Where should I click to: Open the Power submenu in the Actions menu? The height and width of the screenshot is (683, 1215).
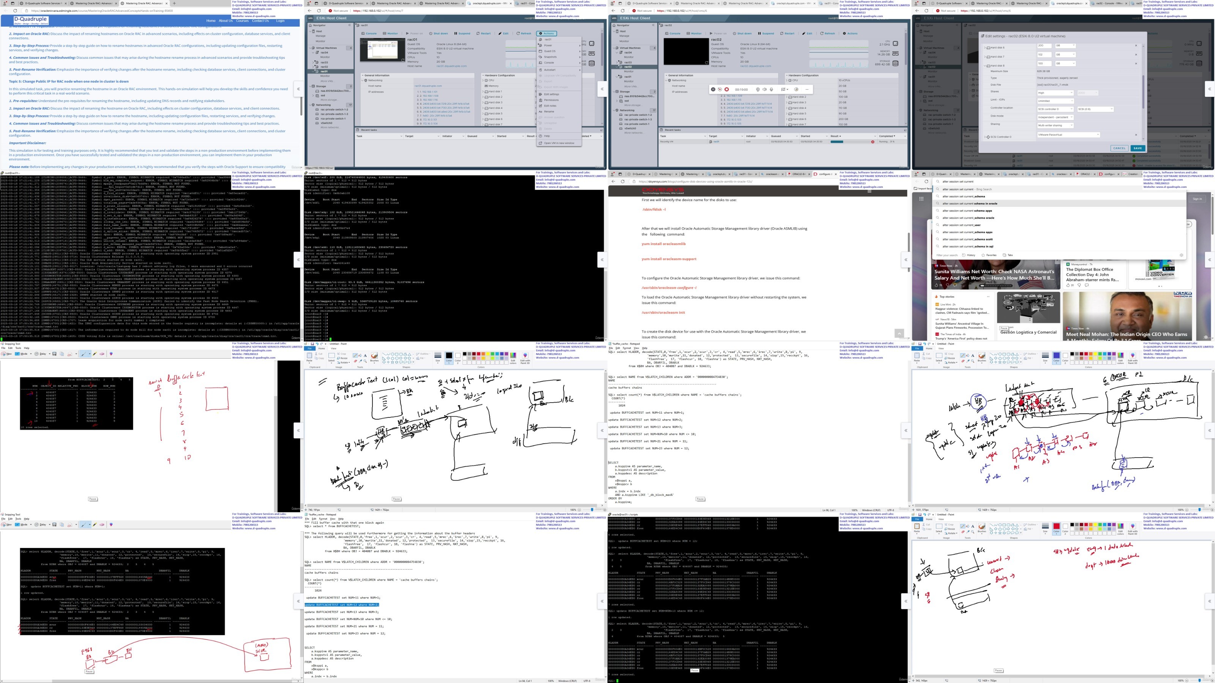559,45
